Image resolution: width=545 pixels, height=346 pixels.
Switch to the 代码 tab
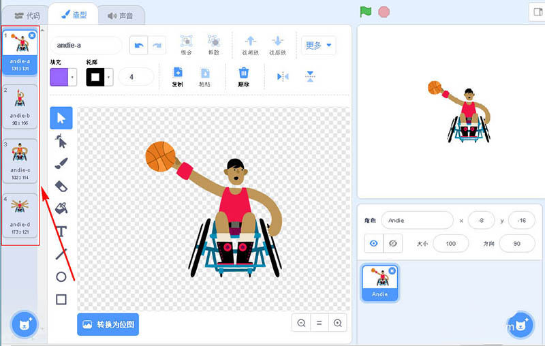click(x=27, y=16)
